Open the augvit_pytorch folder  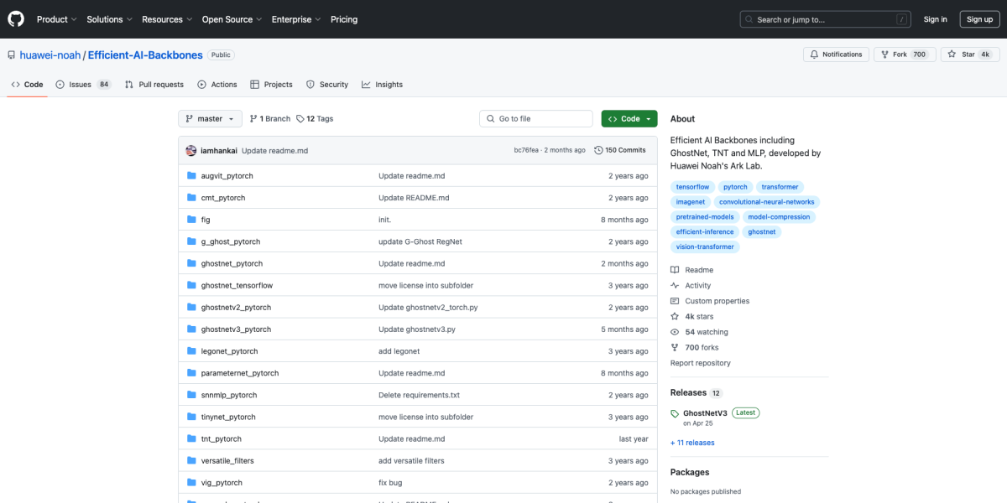click(227, 176)
